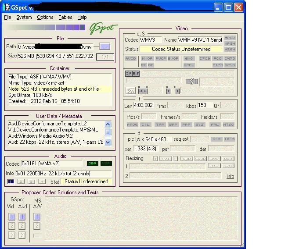The width and height of the screenshot is (281, 249).
Task: Click the FCC indicator
Action: [218, 58]
